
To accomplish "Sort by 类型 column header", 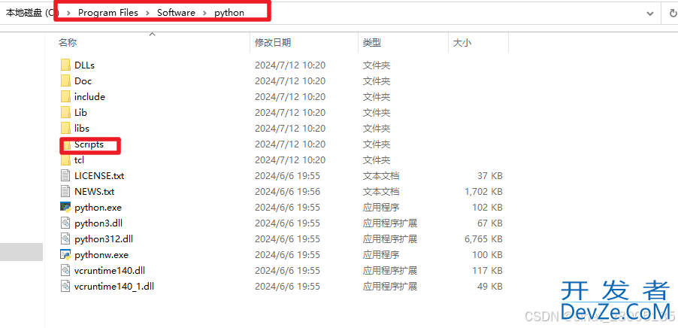I will tap(372, 42).
